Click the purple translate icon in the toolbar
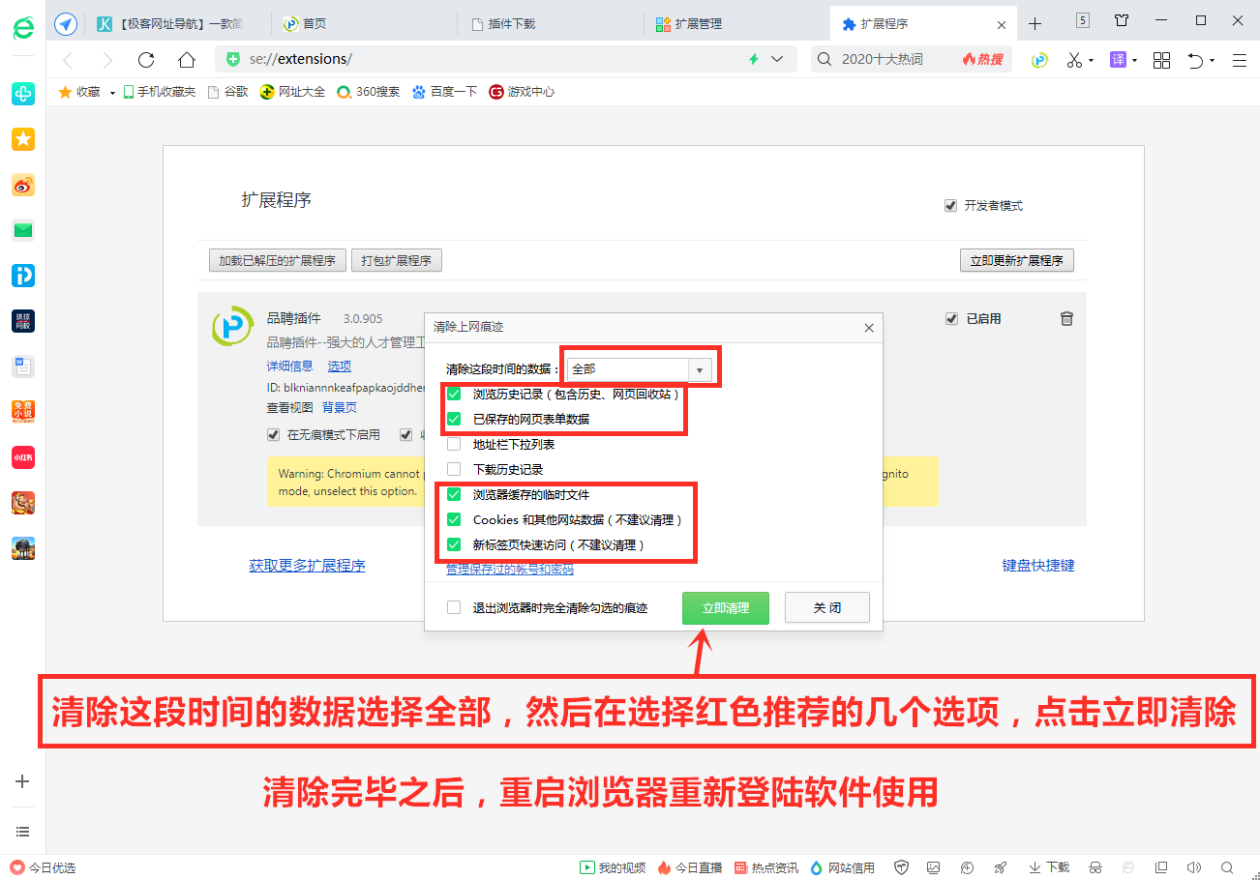Screen dimensions: 1260x880 1120,59
